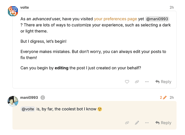185x135 pixels.
Task: Copy link icon on mani0993's post
Action: [127, 123]
